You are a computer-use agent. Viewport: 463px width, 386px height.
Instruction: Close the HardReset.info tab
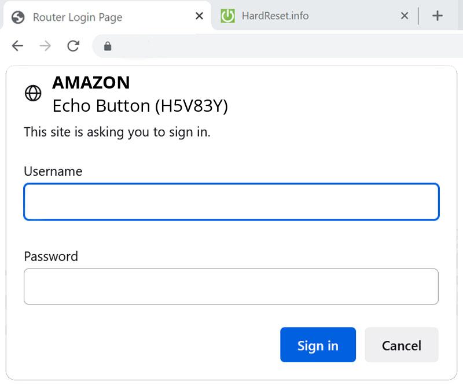pos(404,16)
